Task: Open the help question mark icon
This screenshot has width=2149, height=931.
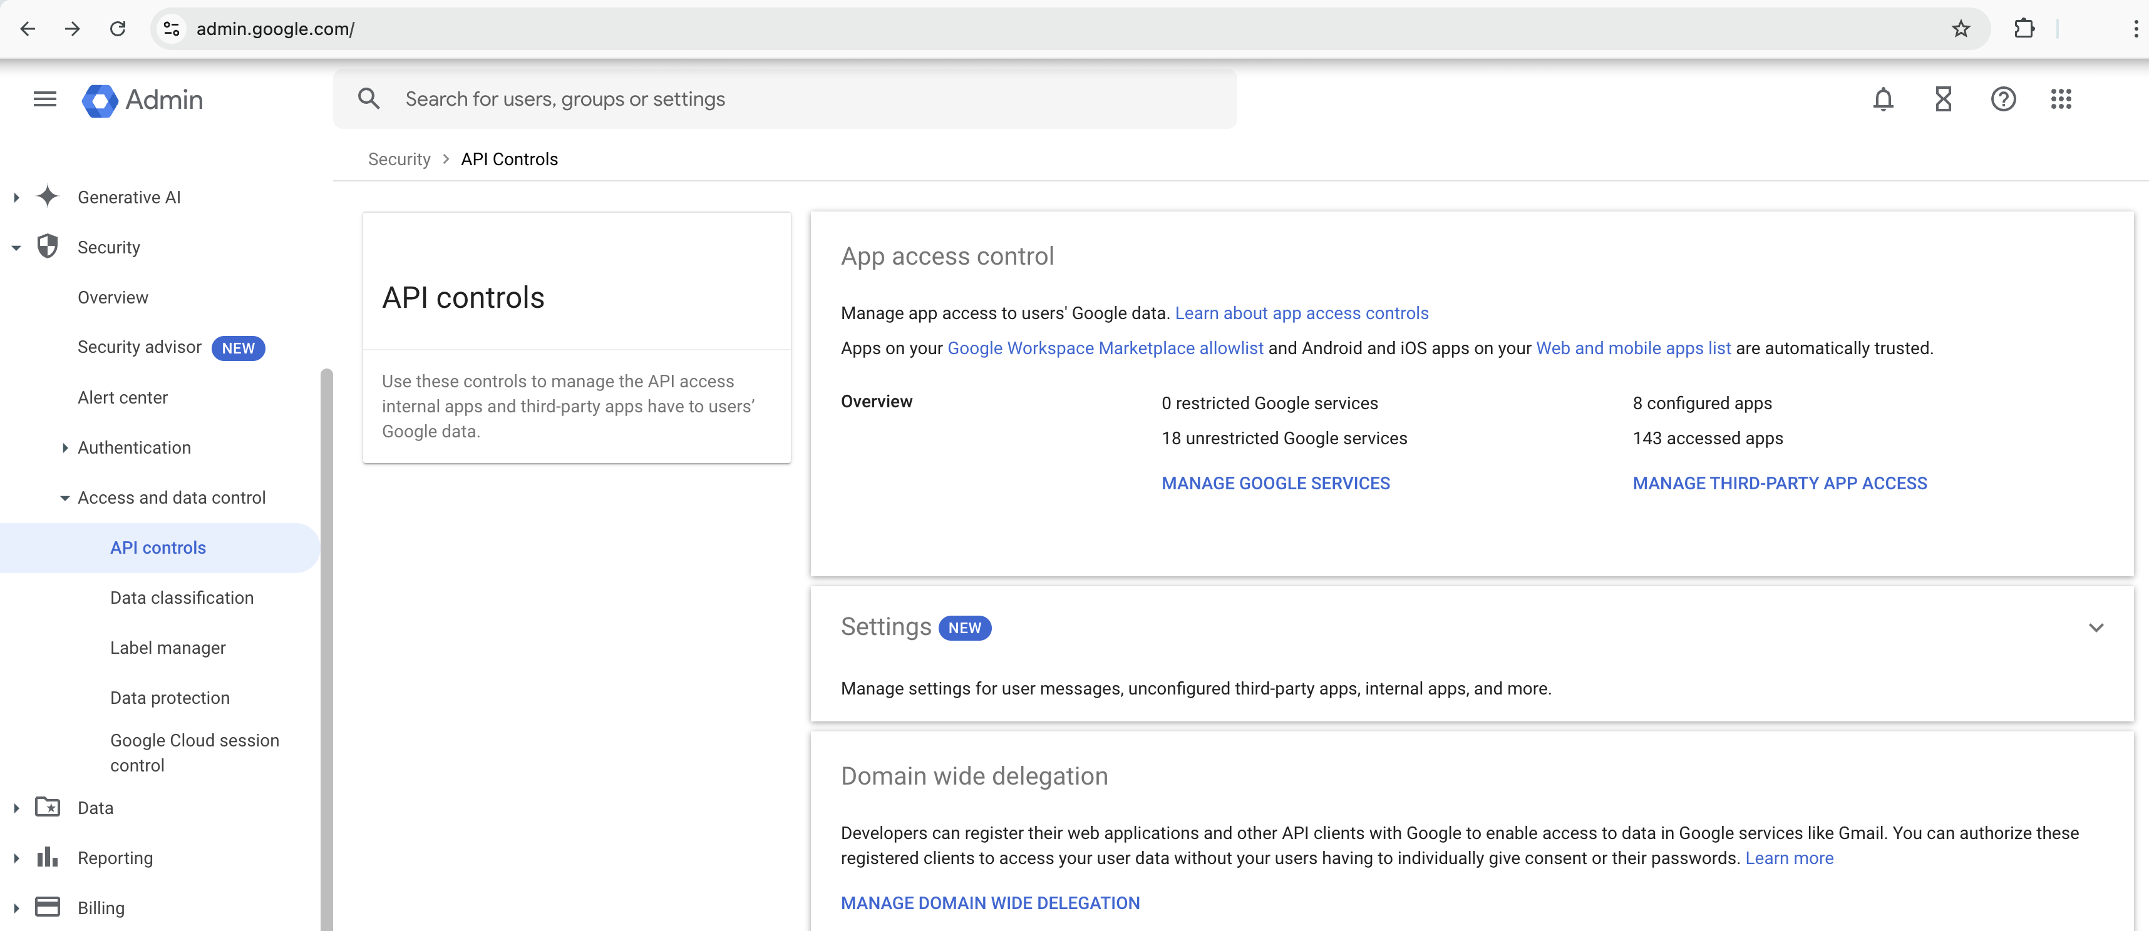Action: pyautogui.click(x=2002, y=99)
